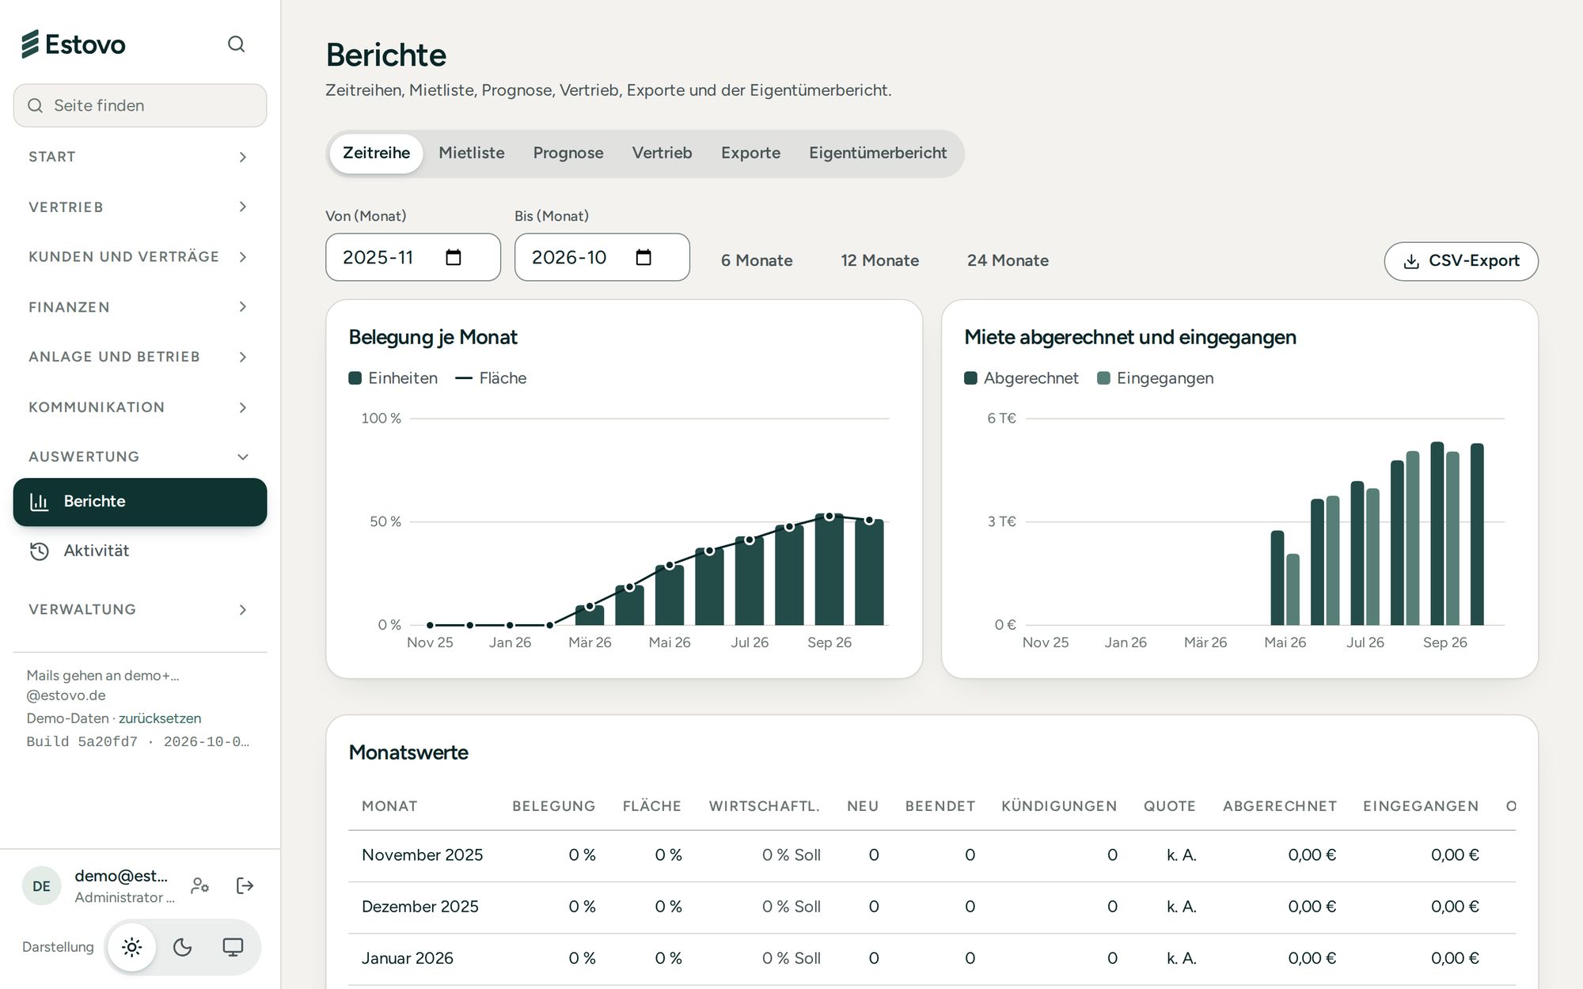Click the Seite finden search field
The height and width of the screenshot is (989, 1583).
pos(140,105)
